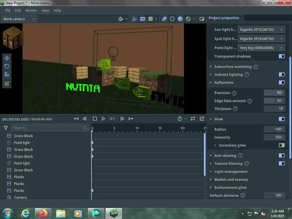
Task: Open the timeline filter funnel icon
Action: point(6,128)
